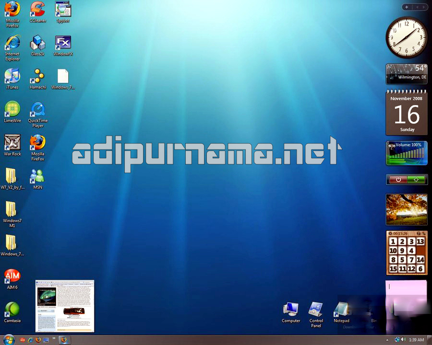Screen dimensions: 432x345
Task: Click the sidebar add gadget plus button
Action: point(407,7)
